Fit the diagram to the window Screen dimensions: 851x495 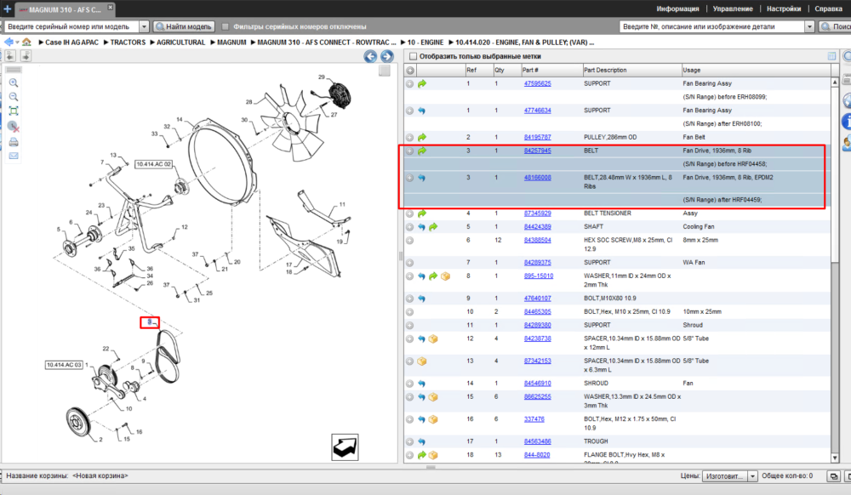point(14,111)
